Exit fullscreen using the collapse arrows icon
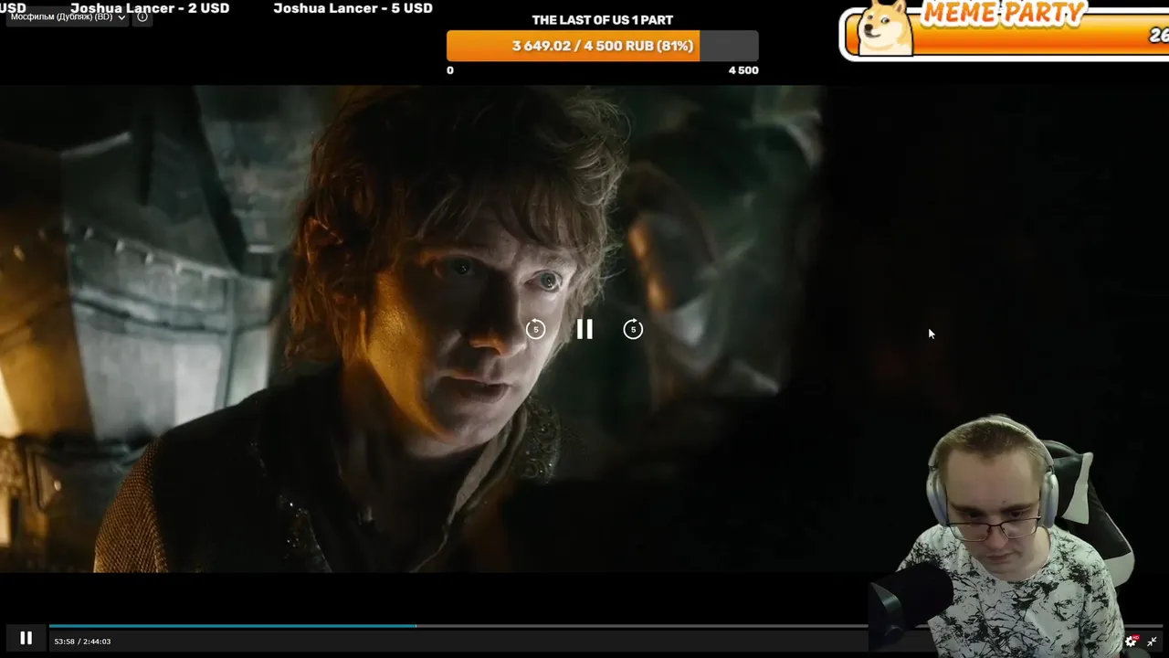The height and width of the screenshot is (658, 1169). point(1153,642)
